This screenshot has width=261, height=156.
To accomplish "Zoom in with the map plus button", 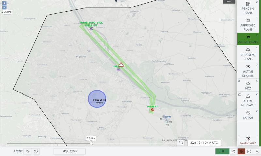I will [x=4, y=3].
